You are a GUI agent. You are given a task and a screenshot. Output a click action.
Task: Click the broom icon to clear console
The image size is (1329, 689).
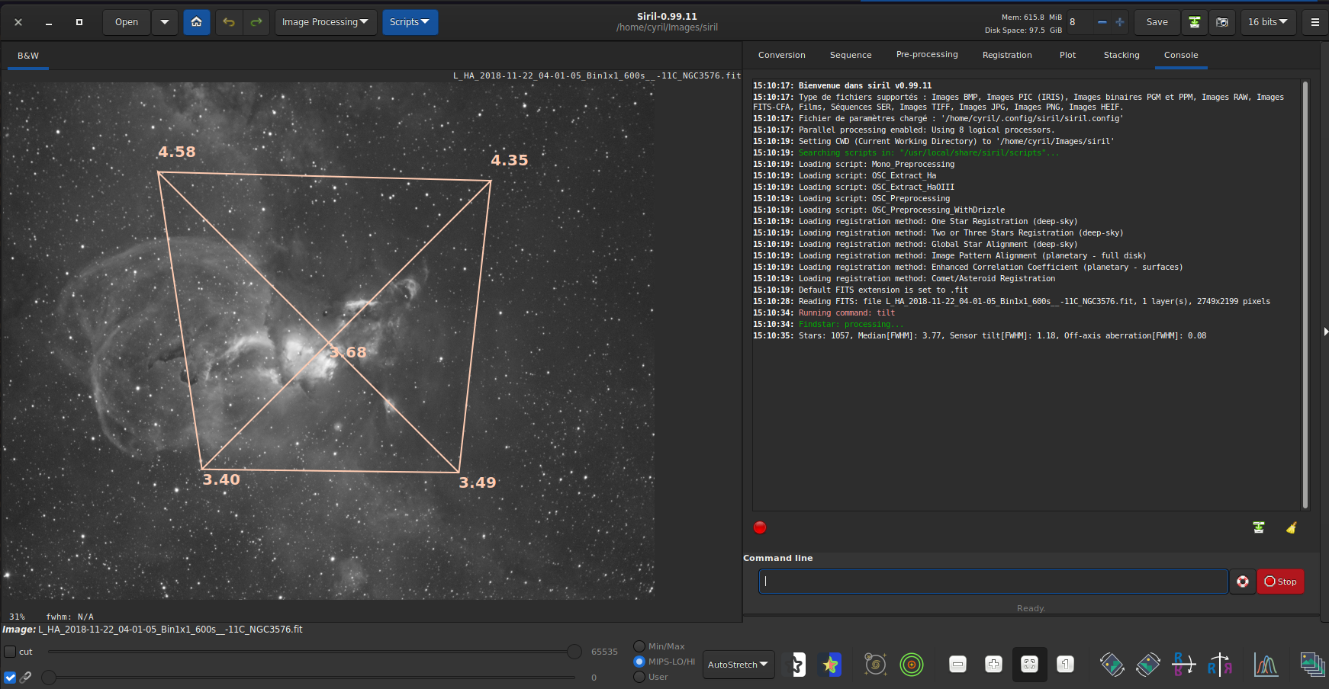pyautogui.click(x=1291, y=527)
